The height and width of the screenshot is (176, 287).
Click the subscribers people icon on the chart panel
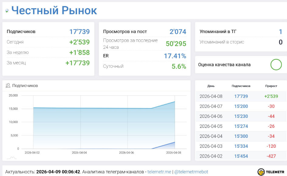8,86
